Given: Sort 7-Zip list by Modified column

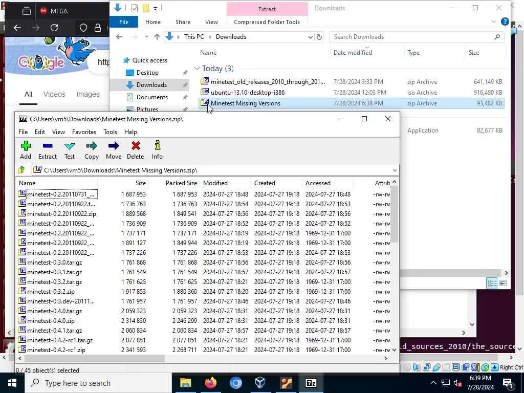Looking at the screenshot, I should pos(215,183).
